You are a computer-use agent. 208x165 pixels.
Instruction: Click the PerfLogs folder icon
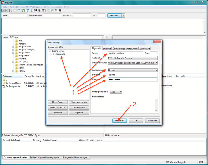16,44
